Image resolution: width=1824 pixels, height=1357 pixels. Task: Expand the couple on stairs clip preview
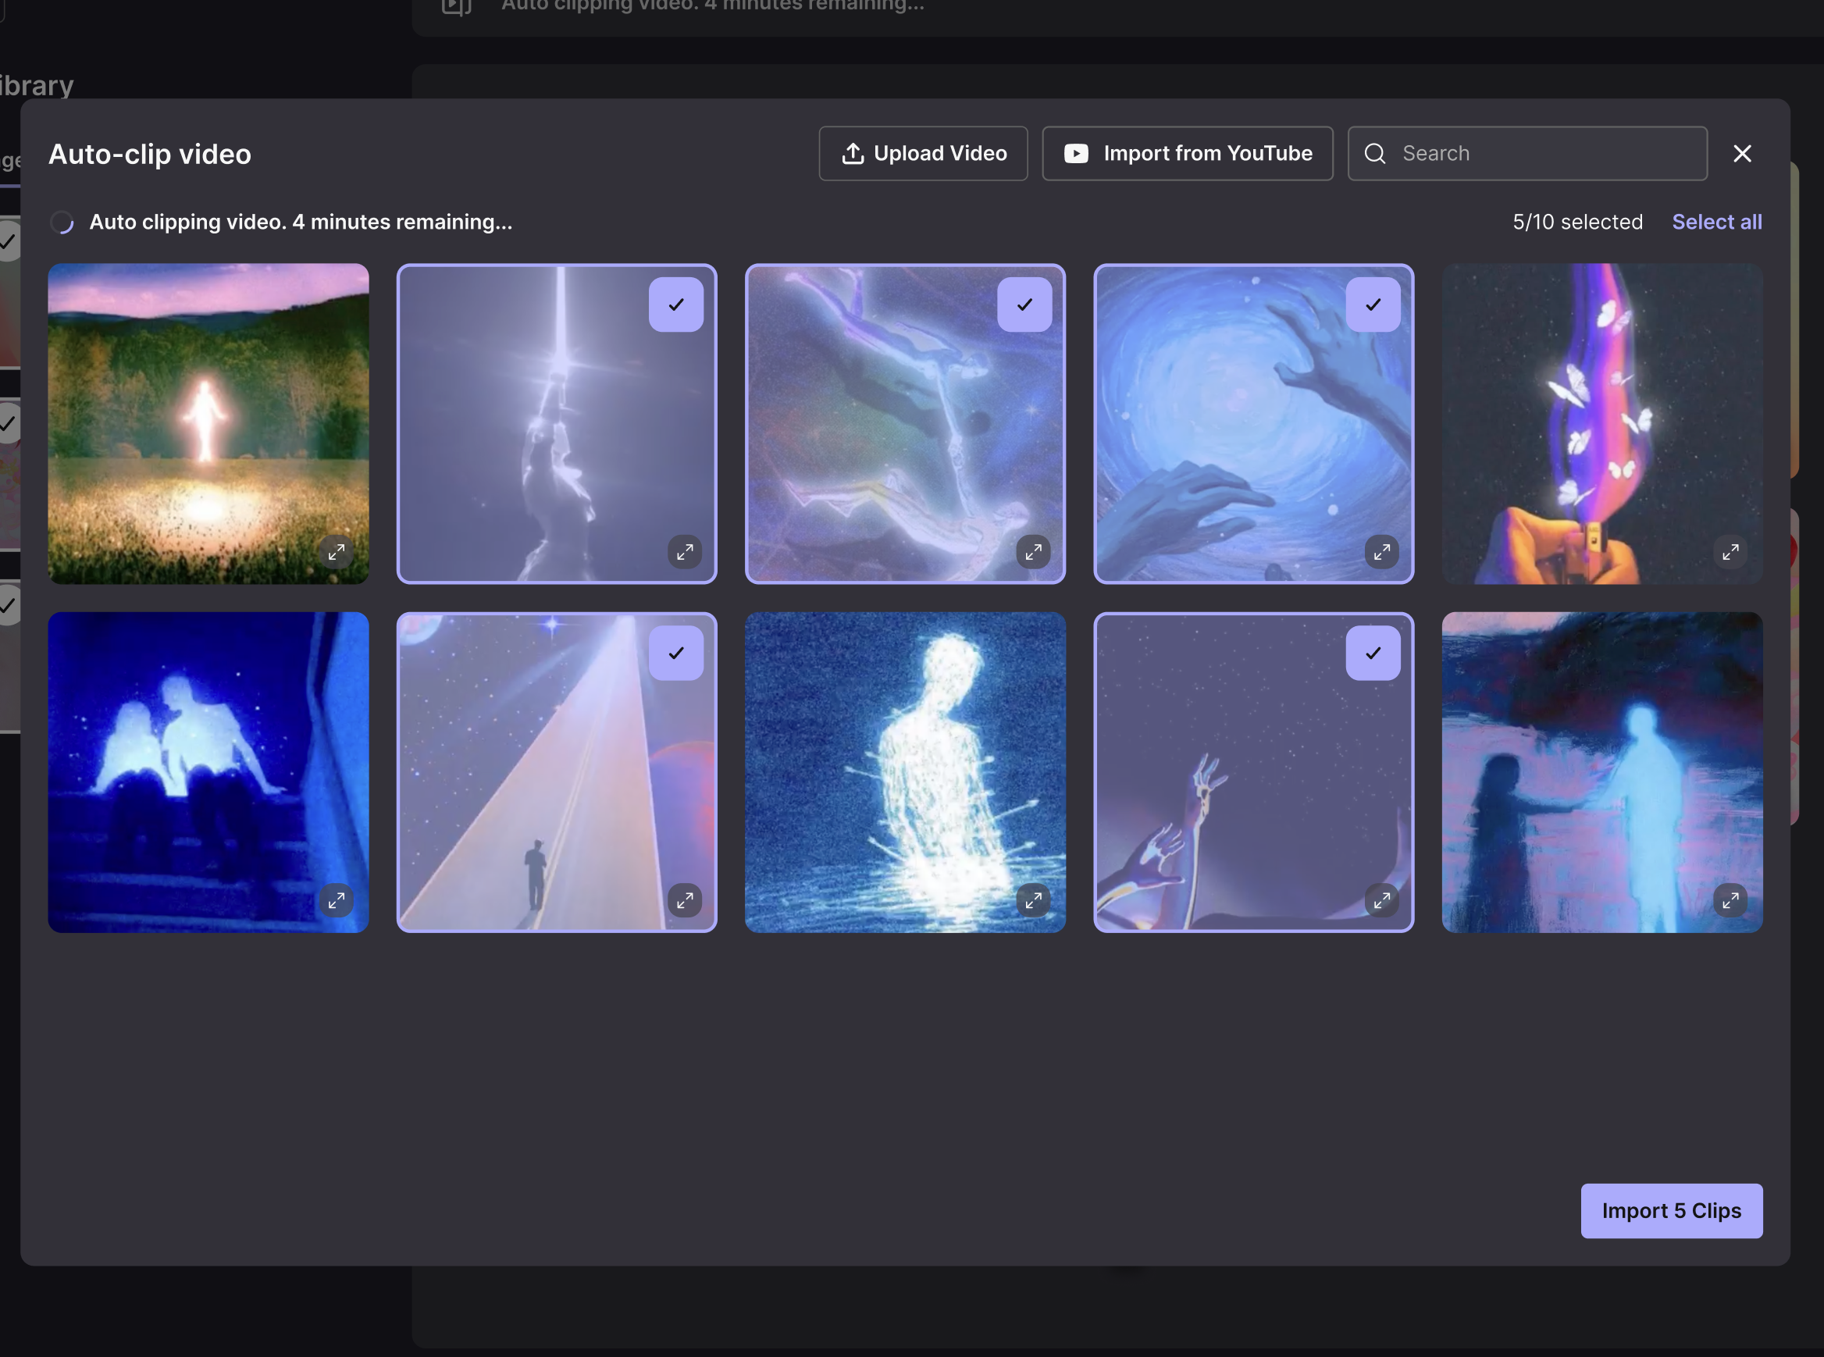coord(336,900)
